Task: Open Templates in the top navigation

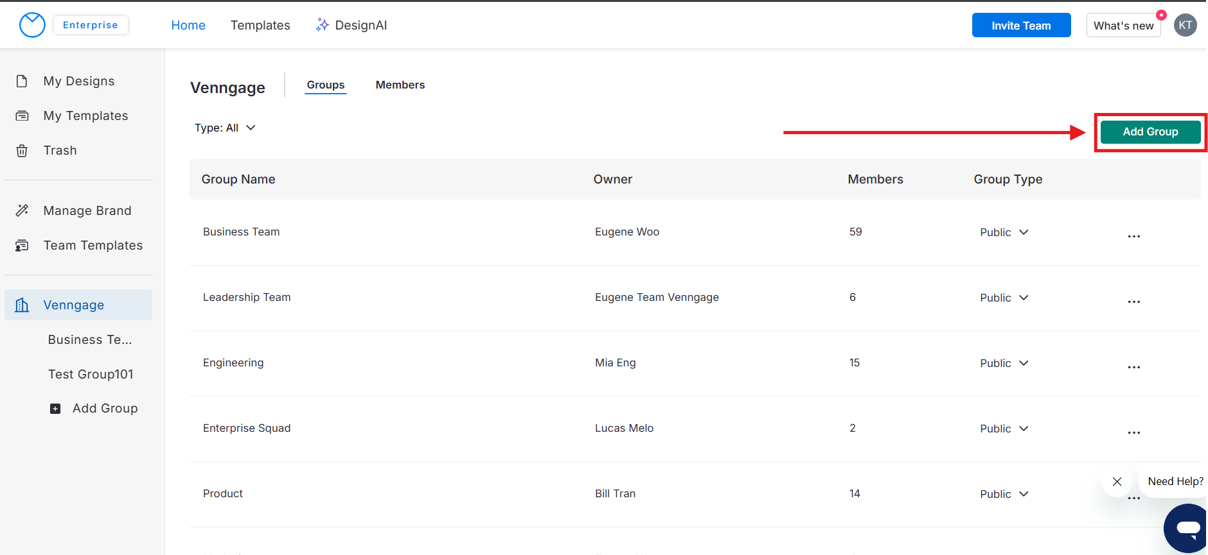Action: coord(260,25)
